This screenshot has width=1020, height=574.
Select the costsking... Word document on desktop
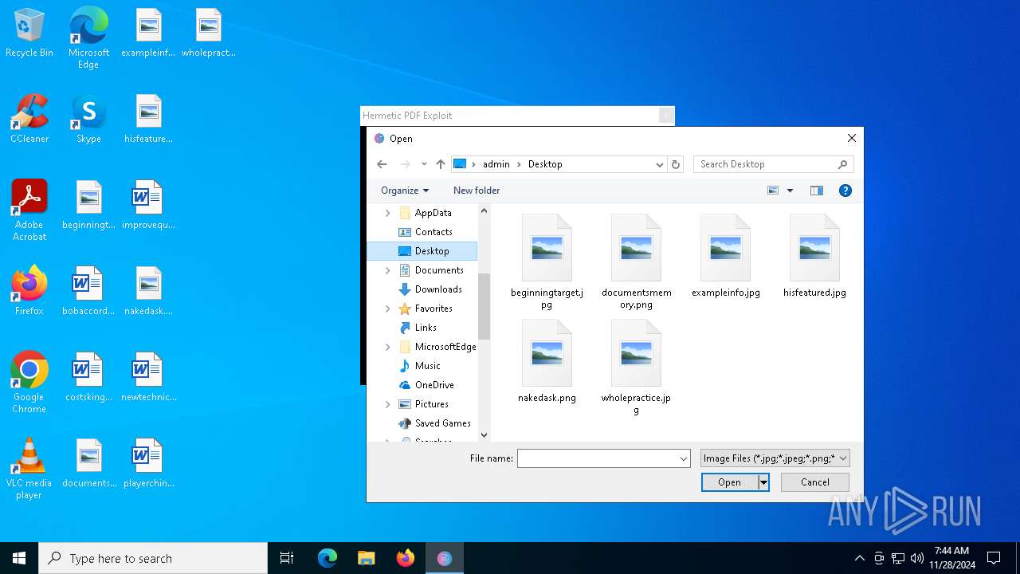pos(88,377)
